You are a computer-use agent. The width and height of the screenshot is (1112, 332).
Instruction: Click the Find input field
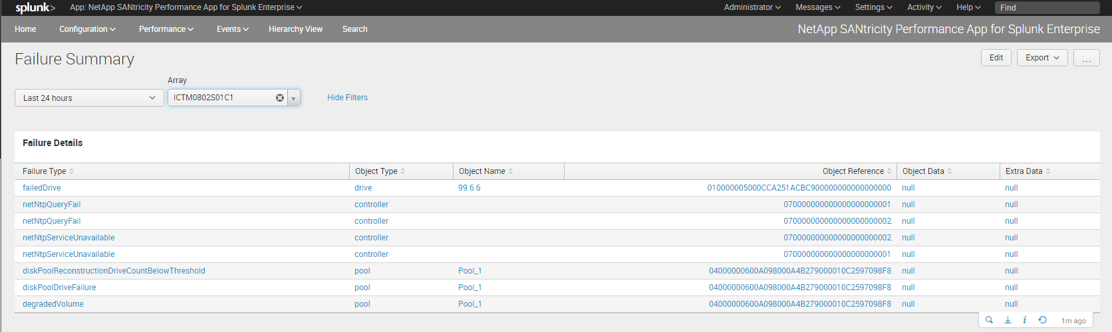[1047, 7]
